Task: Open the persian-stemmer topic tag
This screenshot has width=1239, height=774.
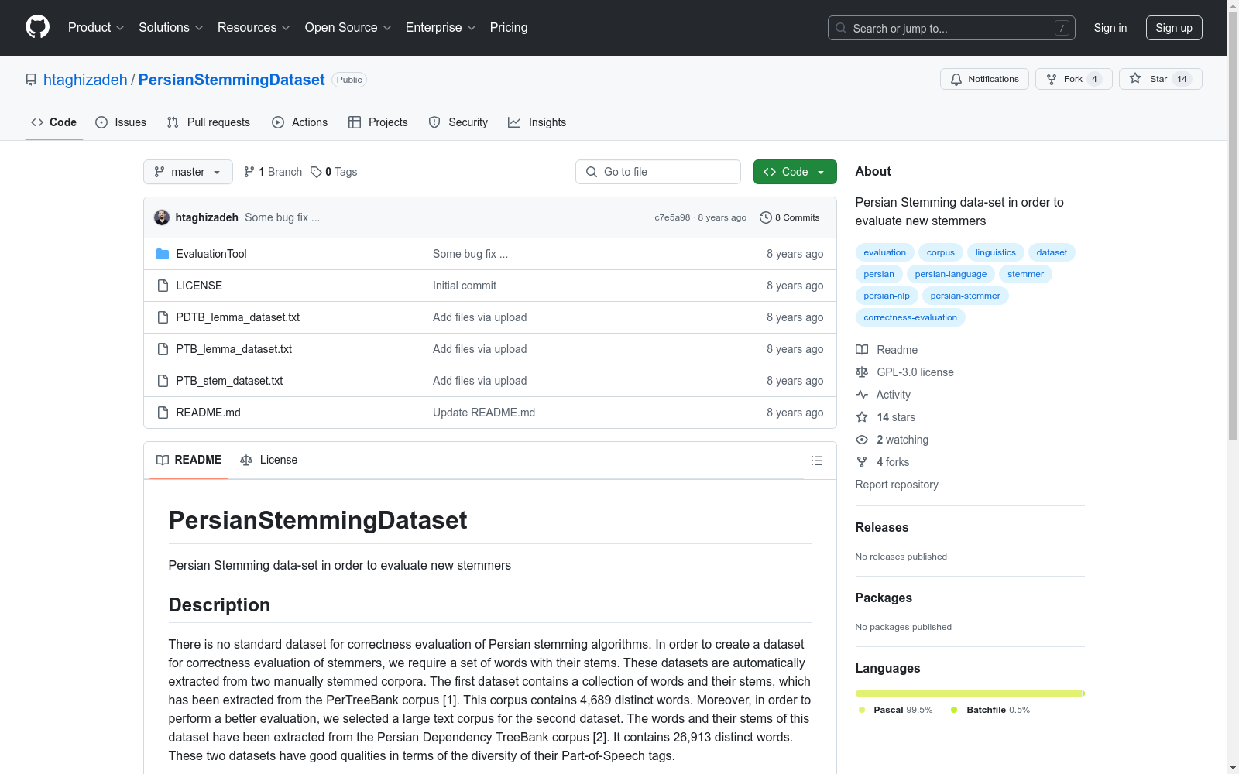Action: (965, 296)
